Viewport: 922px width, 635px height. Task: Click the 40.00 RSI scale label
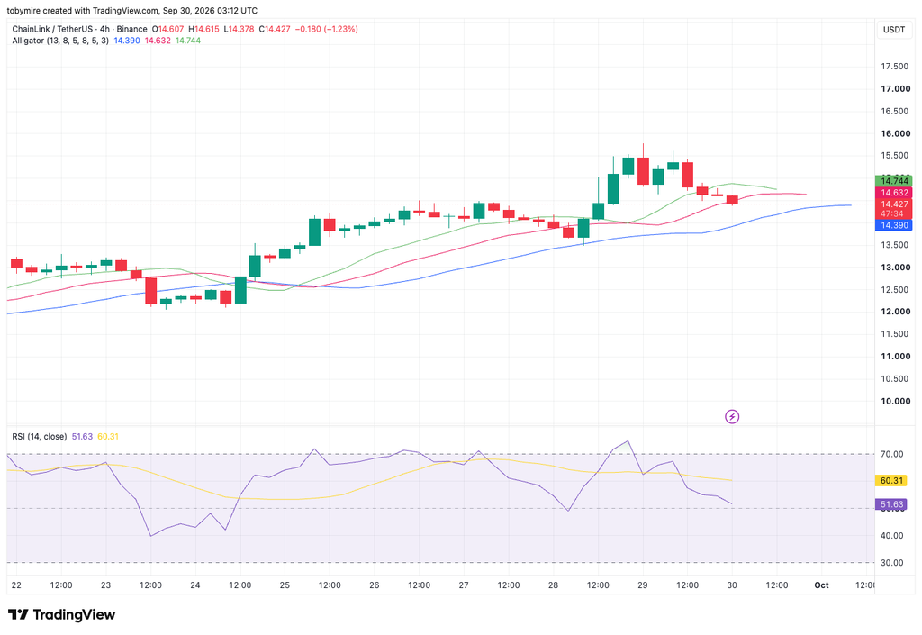[892, 536]
